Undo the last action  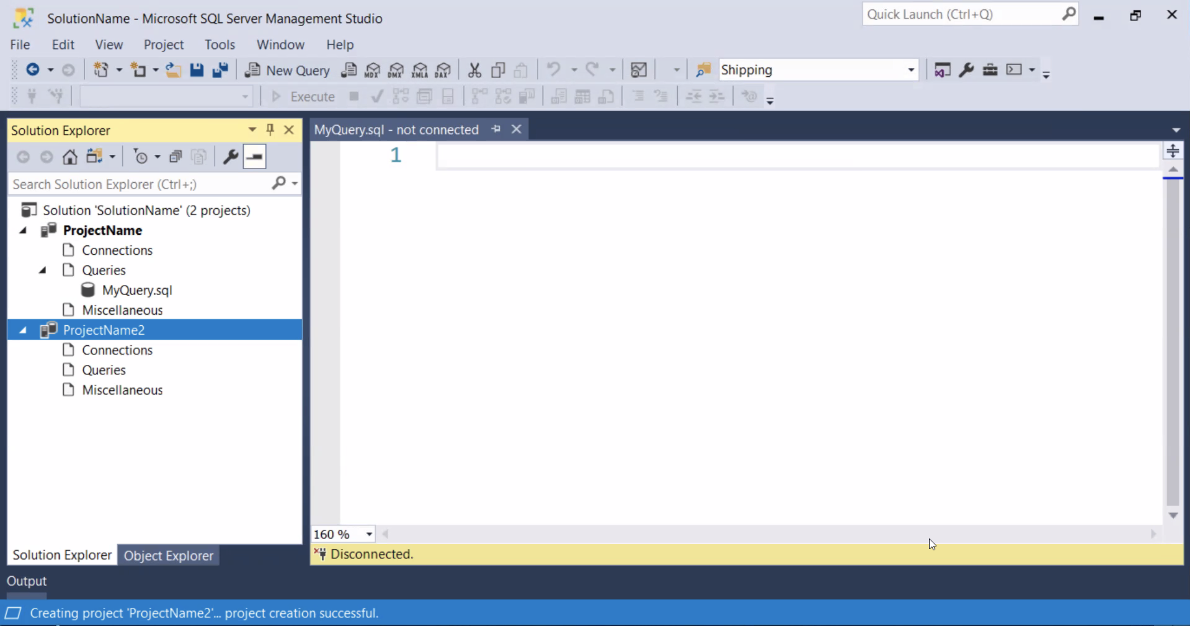[x=554, y=70]
